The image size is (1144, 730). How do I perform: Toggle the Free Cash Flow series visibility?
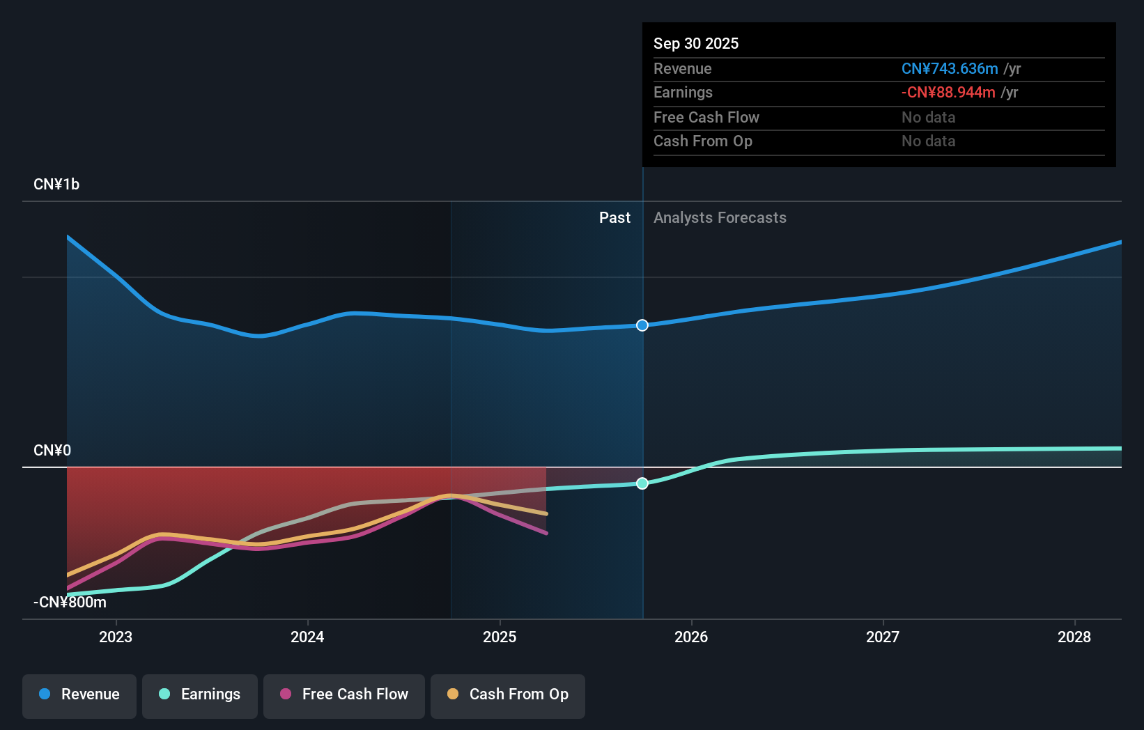[x=344, y=696]
